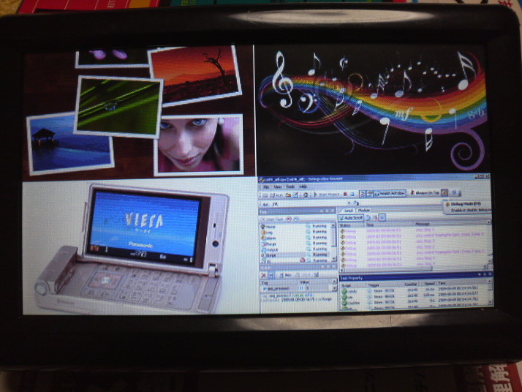Click the woman's face photo in the collage
522x392 pixels.
(x=199, y=145)
